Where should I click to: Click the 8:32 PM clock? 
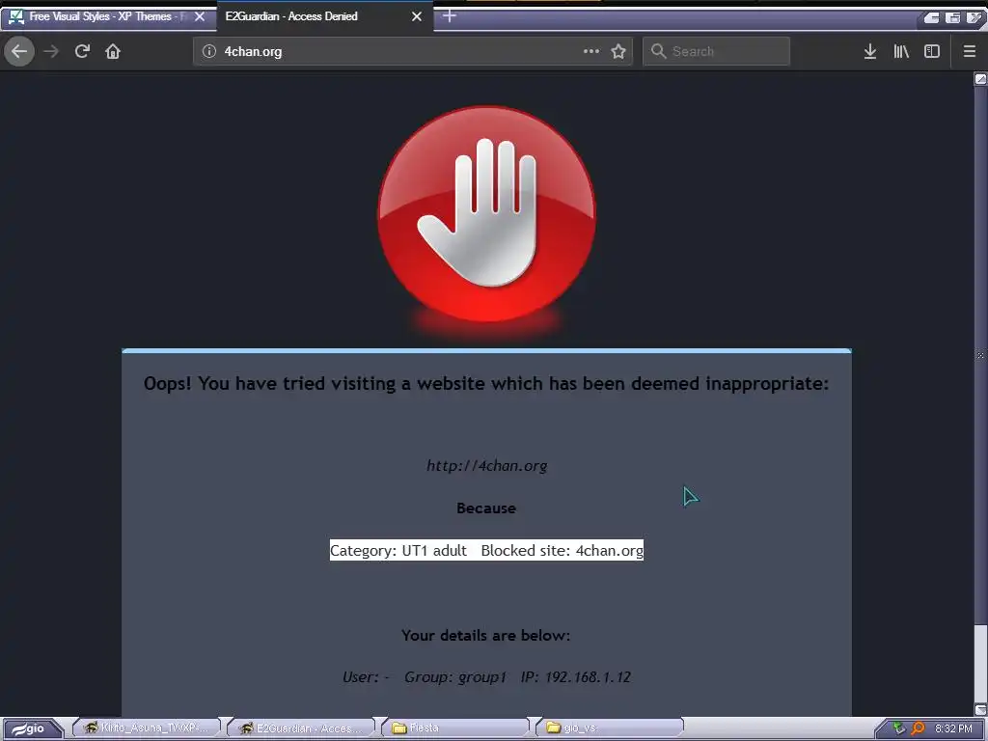[952, 728]
